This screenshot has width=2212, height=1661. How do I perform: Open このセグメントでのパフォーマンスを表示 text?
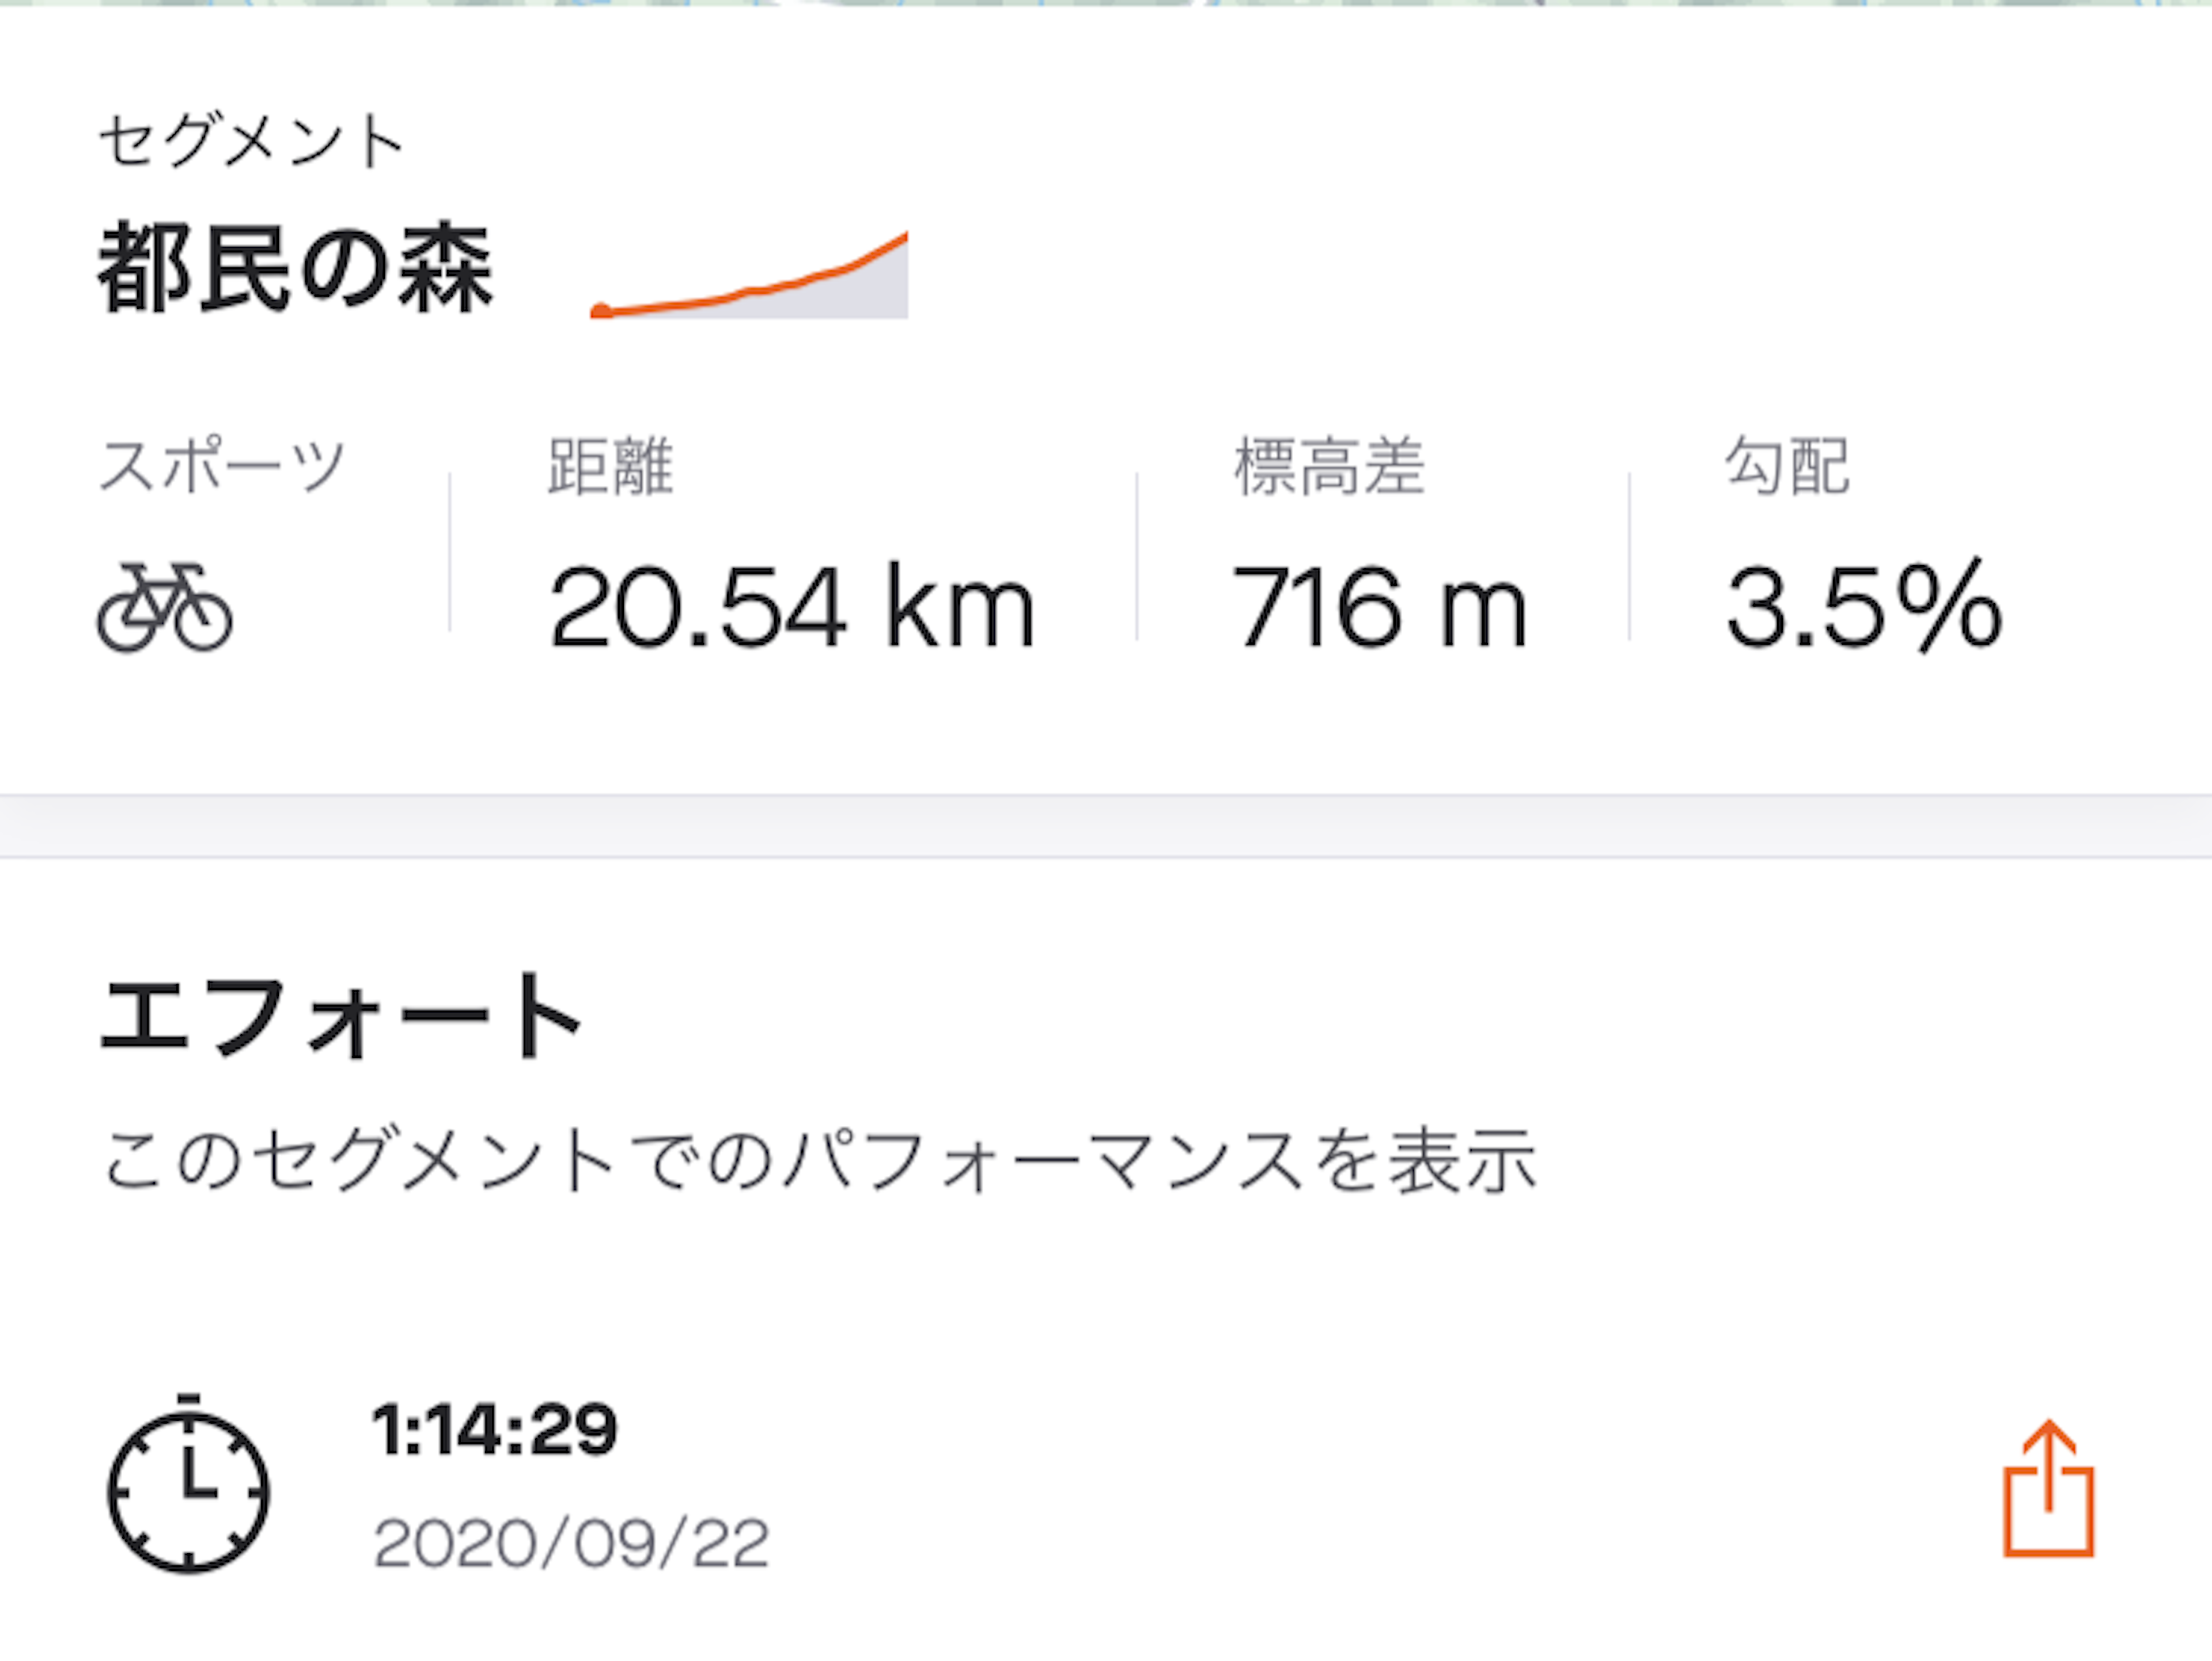(x=820, y=1161)
